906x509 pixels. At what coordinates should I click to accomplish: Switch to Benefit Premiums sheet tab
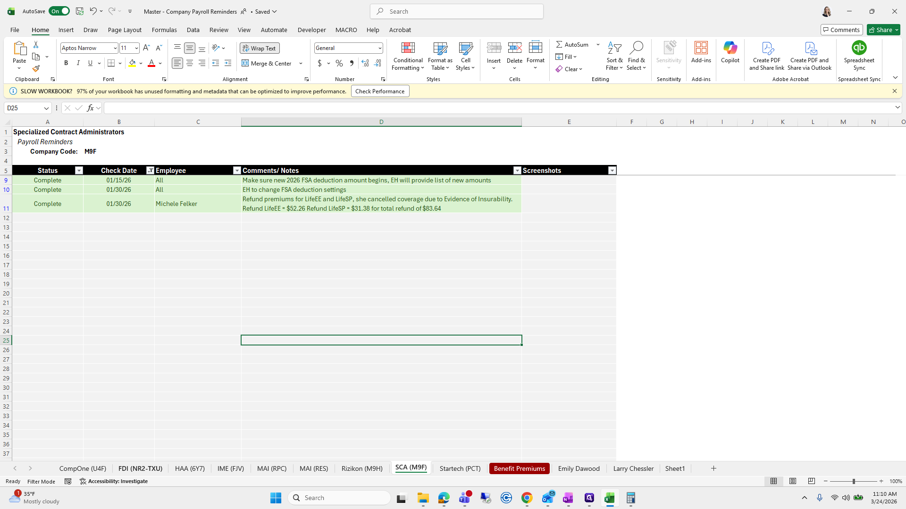[519, 468]
